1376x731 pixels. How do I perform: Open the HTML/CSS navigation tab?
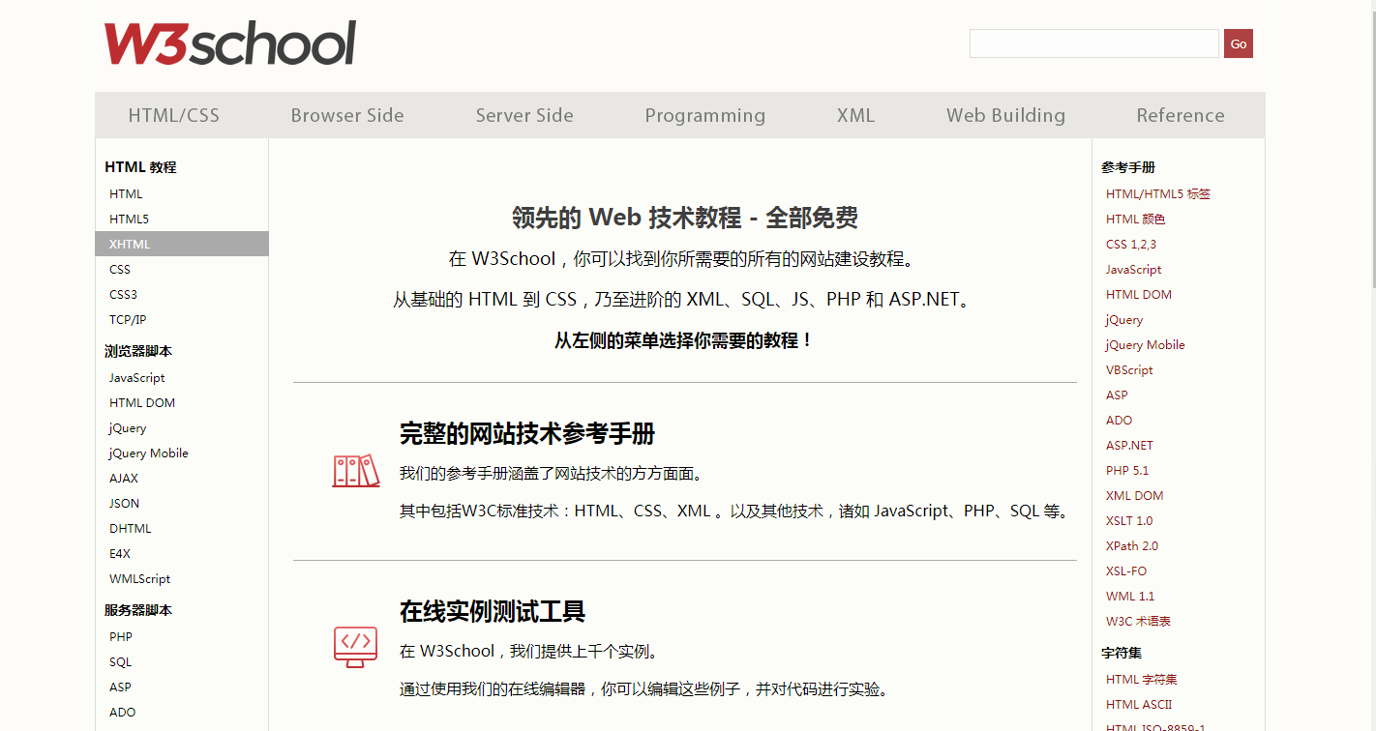[174, 115]
